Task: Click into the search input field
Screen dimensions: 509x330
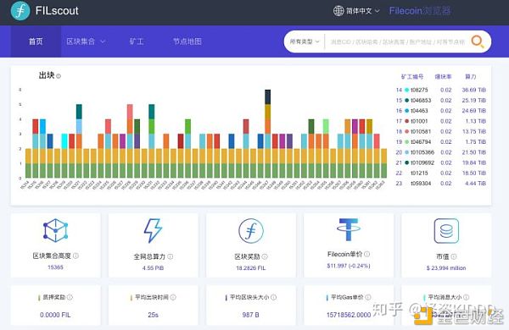Action: [x=398, y=41]
